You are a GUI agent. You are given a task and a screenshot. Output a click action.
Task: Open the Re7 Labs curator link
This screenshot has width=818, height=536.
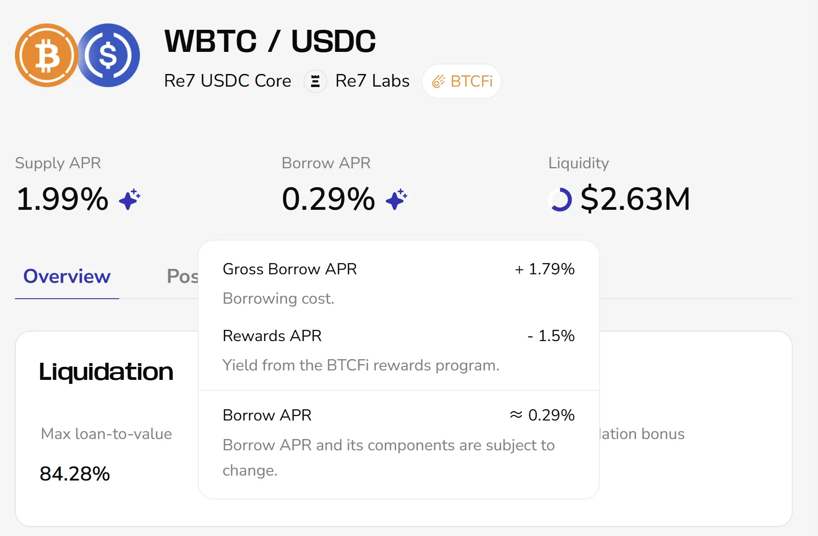point(372,81)
